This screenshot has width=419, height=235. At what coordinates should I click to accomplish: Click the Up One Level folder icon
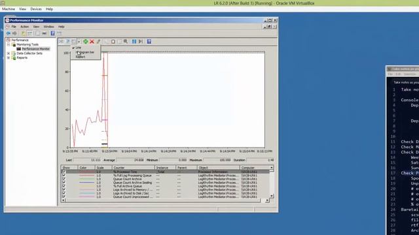tap(24, 33)
